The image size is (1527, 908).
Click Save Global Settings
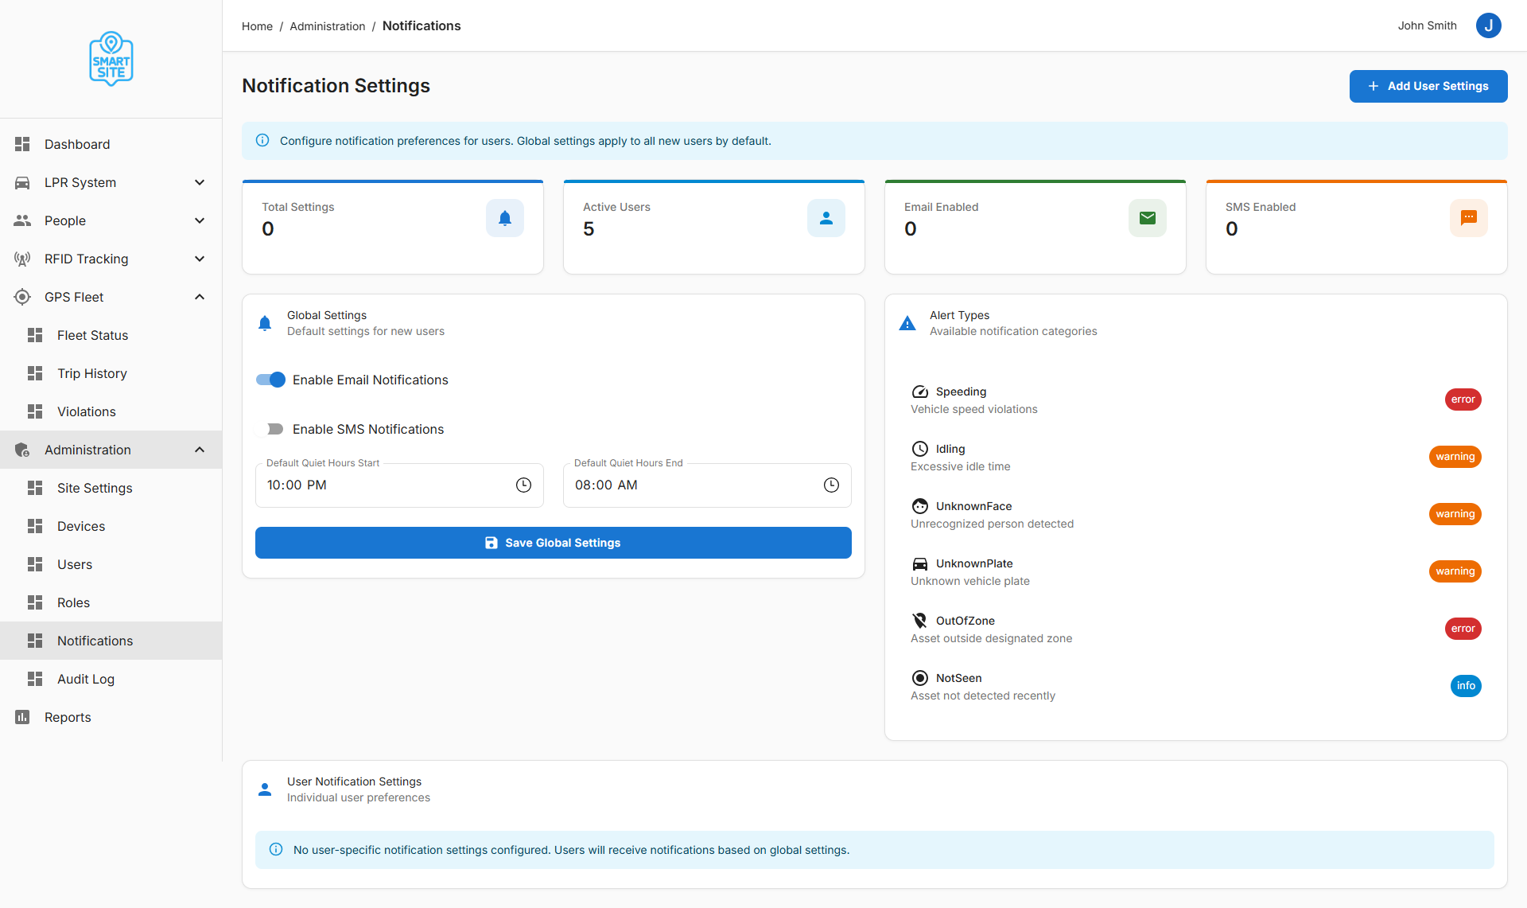coord(553,543)
